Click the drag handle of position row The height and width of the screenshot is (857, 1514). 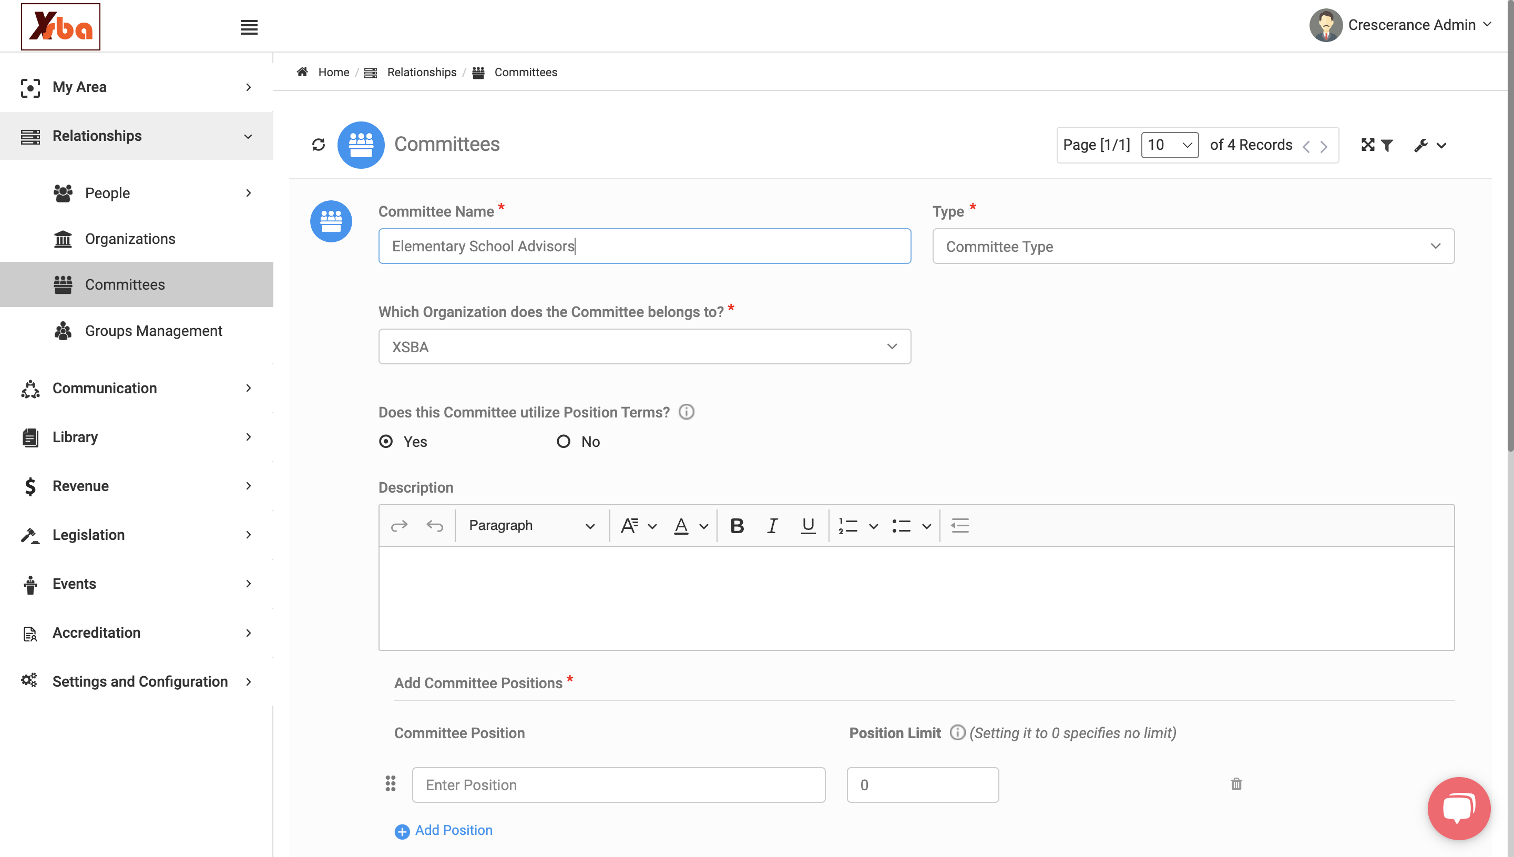tap(390, 784)
